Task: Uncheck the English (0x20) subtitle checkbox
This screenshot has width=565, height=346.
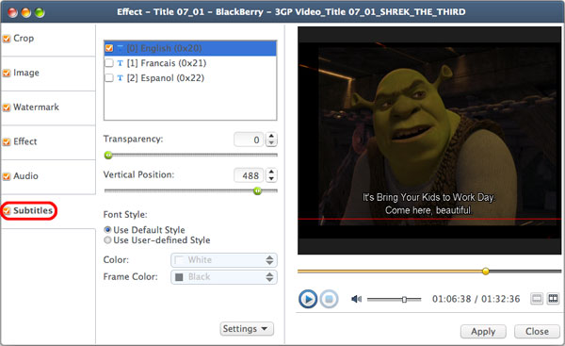Action: coord(109,48)
